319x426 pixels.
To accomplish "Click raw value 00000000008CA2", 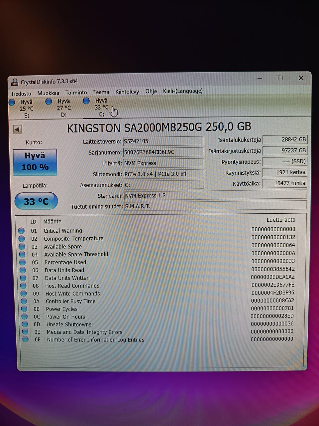I will [272, 300].
